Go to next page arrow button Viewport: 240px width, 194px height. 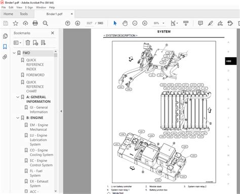coord(77,23)
